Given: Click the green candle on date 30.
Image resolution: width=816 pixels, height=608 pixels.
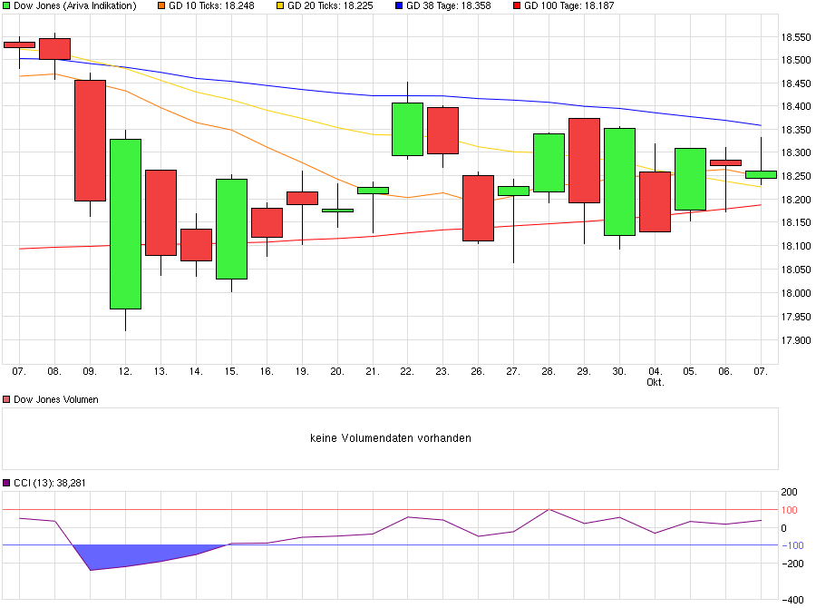Looking at the screenshot, I should 620,181.
